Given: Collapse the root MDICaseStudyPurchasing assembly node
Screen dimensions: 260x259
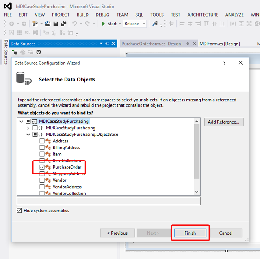Looking at the screenshot, I should pos(21,122).
